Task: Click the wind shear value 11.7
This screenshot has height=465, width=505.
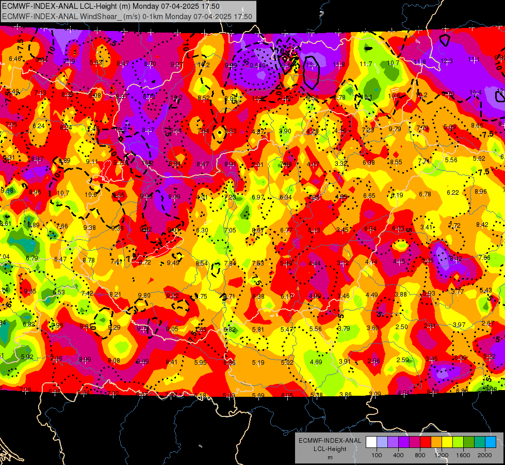Action: pos(366,64)
